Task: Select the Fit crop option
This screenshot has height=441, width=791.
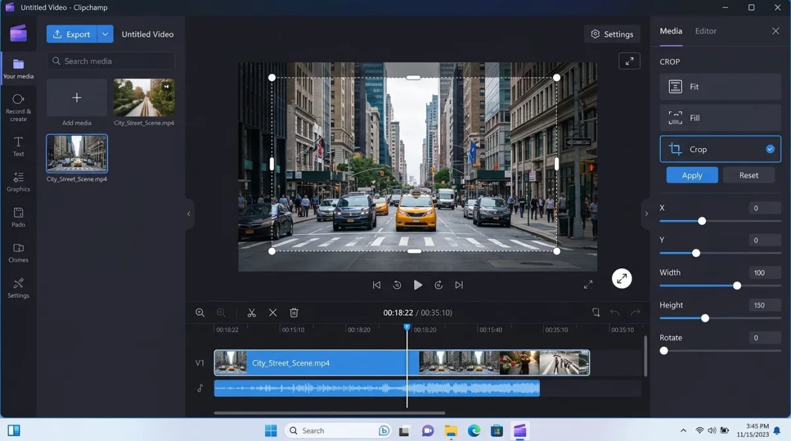Action: (x=720, y=86)
